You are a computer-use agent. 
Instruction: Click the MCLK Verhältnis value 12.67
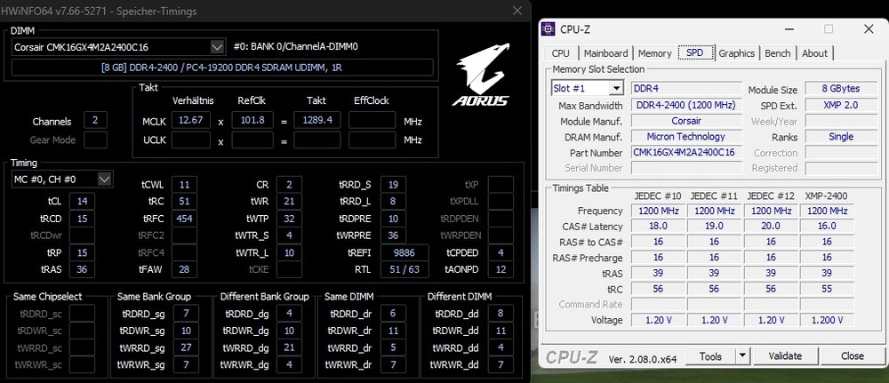tap(193, 121)
